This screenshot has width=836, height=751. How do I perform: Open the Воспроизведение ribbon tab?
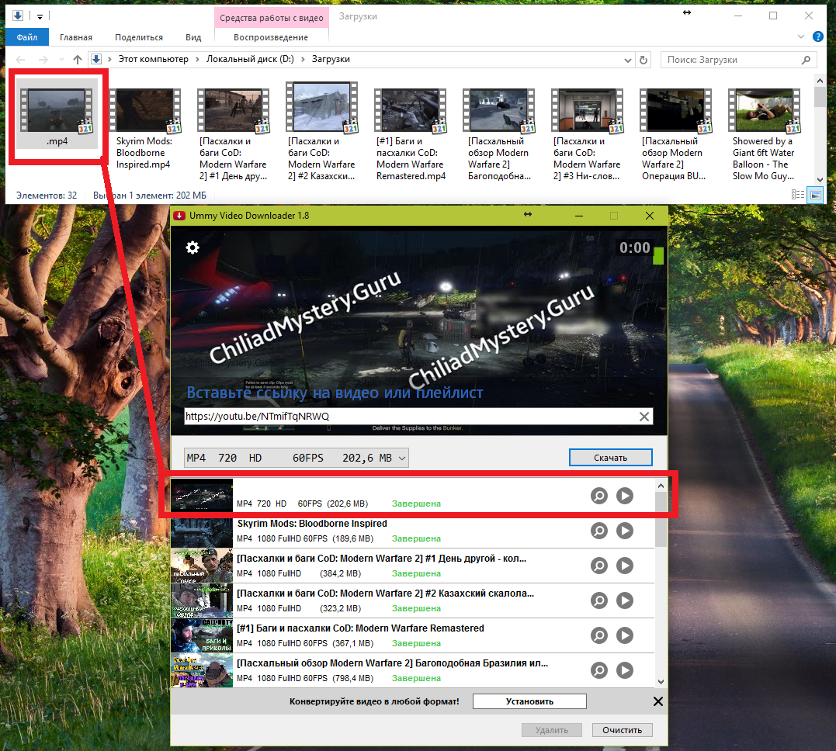point(271,36)
